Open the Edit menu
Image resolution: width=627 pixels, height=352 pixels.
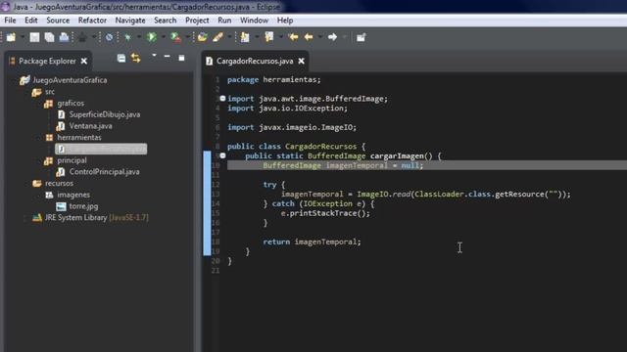(x=30, y=21)
